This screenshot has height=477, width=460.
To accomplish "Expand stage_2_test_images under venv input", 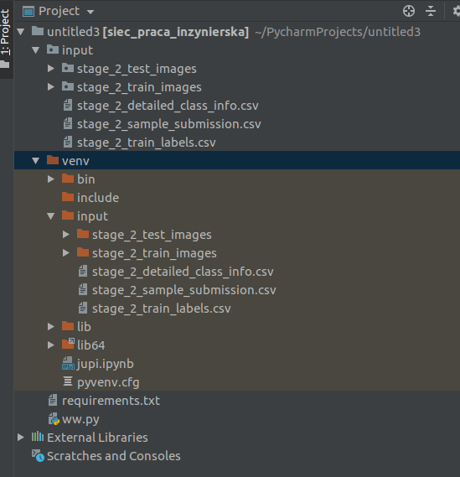I will pos(66,234).
